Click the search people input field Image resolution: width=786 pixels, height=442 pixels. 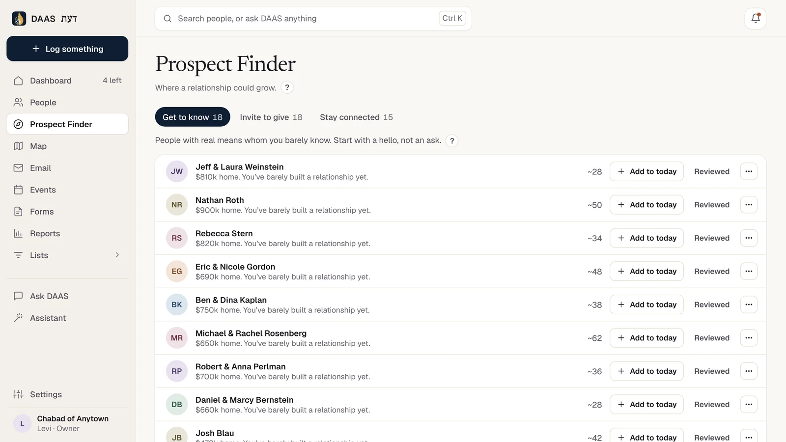[313, 19]
